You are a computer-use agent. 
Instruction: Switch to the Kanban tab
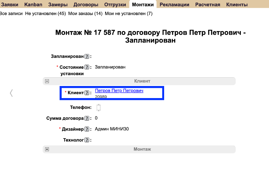click(33, 5)
